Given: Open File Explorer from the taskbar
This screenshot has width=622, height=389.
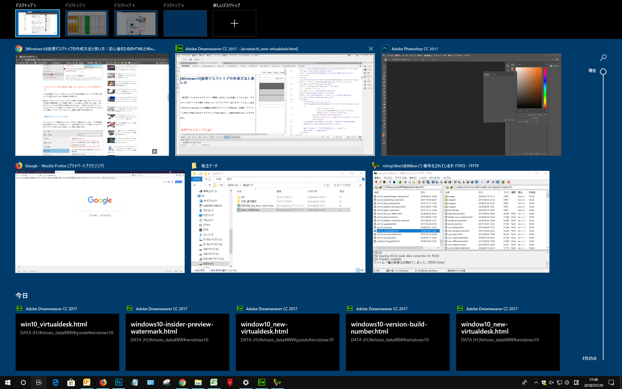Looking at the screenshot, I should (198, 383).
